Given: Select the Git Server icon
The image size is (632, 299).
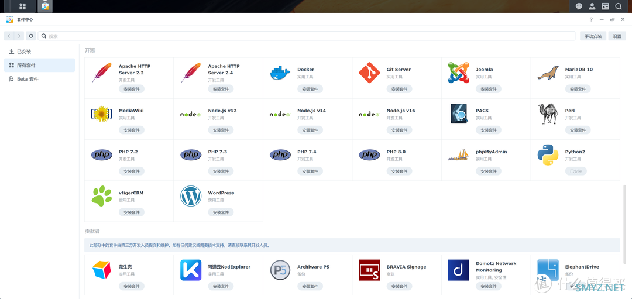Looking at the screenshot, I should [369, 73].
